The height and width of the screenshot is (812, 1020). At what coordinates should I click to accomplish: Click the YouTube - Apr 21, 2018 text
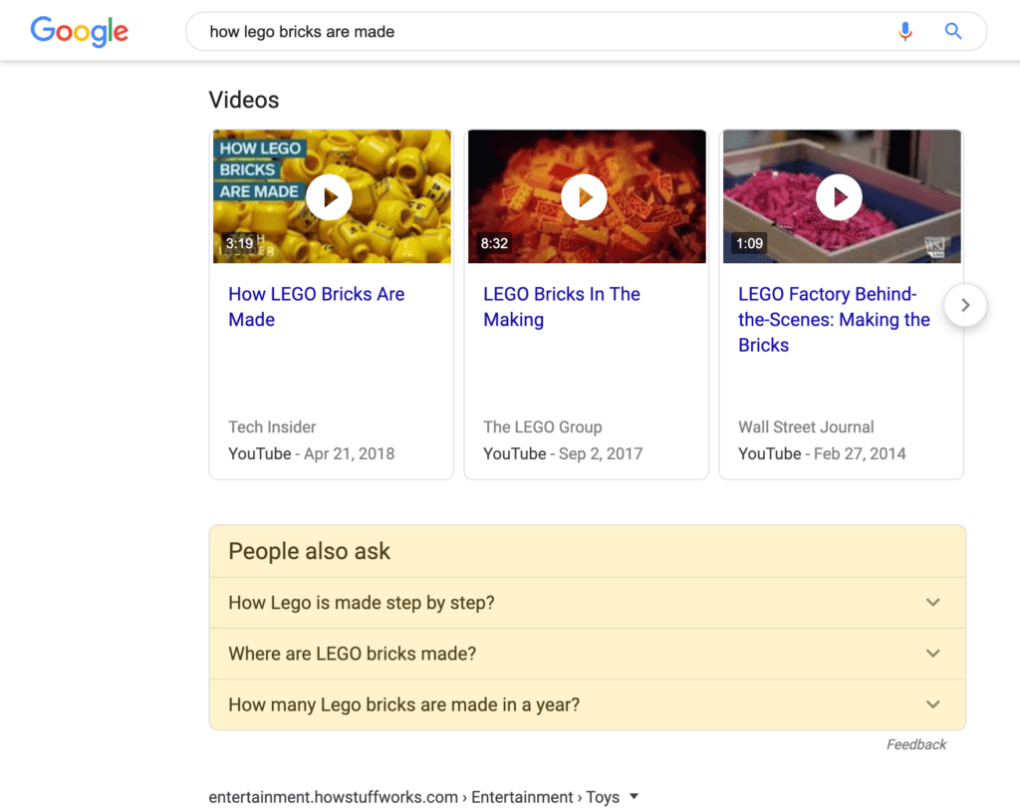click(x=311, y=453)
